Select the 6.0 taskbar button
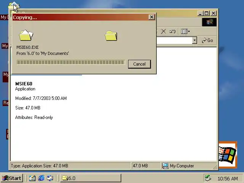Image resolution: width=244 pixels, height=183 pixels. (91, 178)
